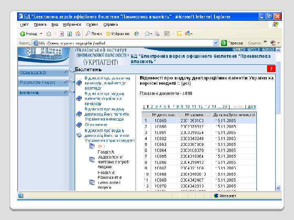Click the Print toolbar icon

tap(157, 34)
